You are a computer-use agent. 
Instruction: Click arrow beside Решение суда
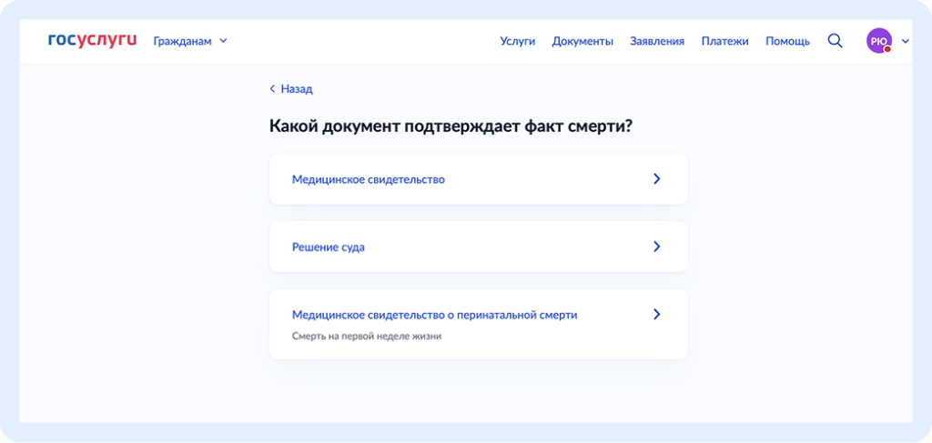pyautogui.click(x=657, y=247)
